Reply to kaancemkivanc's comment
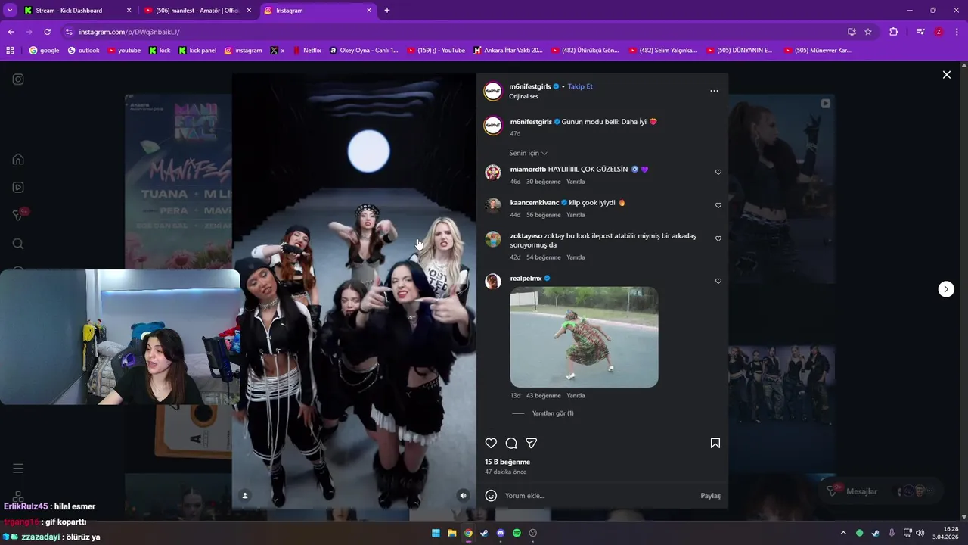 pos(576,215)
